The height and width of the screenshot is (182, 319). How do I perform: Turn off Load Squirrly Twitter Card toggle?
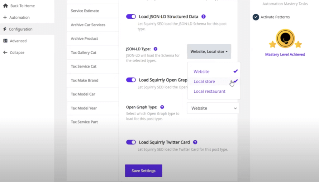131,142
